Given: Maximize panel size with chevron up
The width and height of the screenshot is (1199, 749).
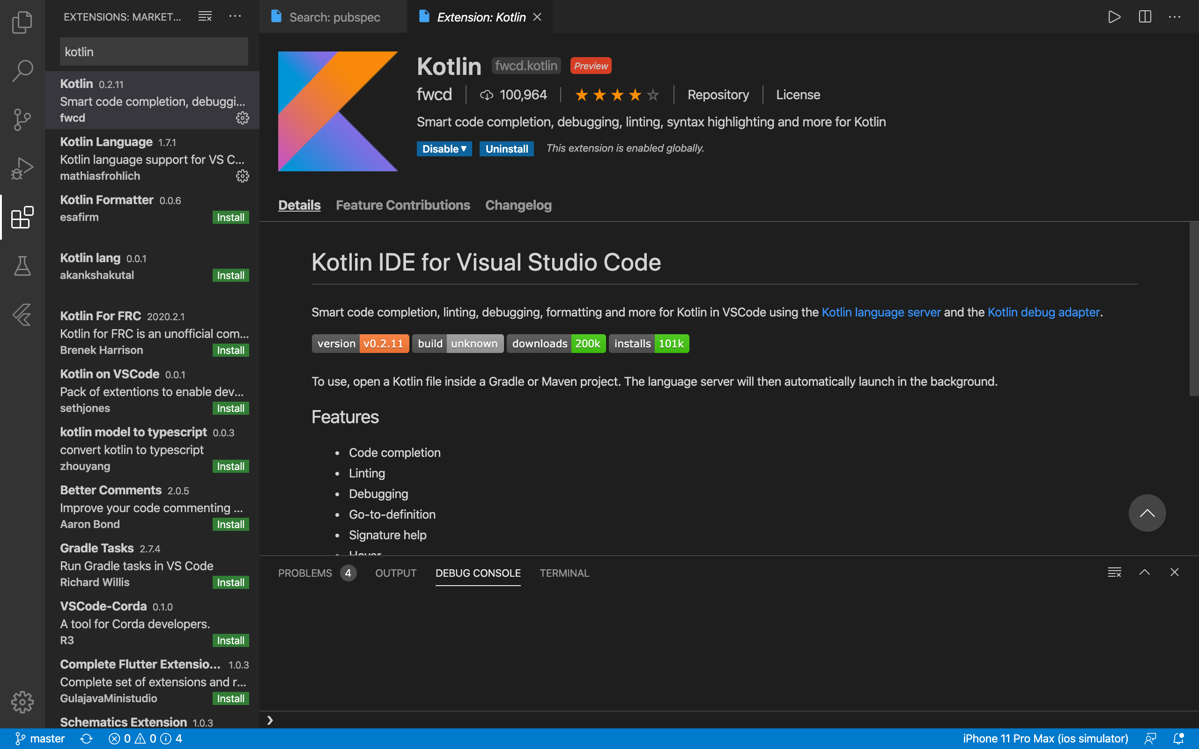Looking at the screenshot, I should (x=1144, y=572).
